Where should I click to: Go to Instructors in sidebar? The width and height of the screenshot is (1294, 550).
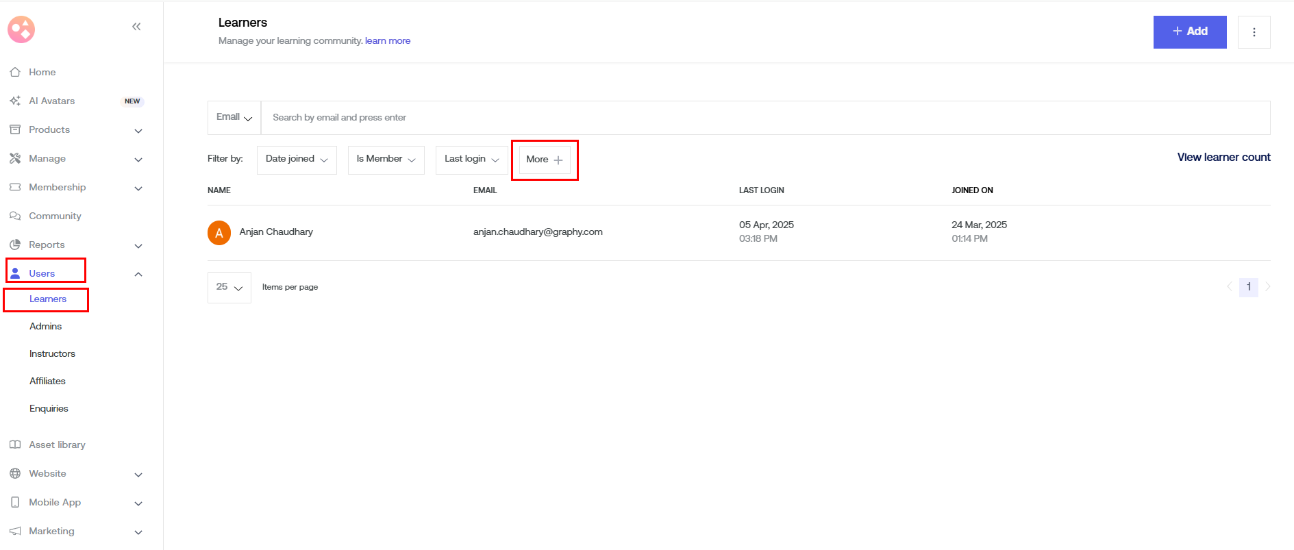tap(52, 354)
